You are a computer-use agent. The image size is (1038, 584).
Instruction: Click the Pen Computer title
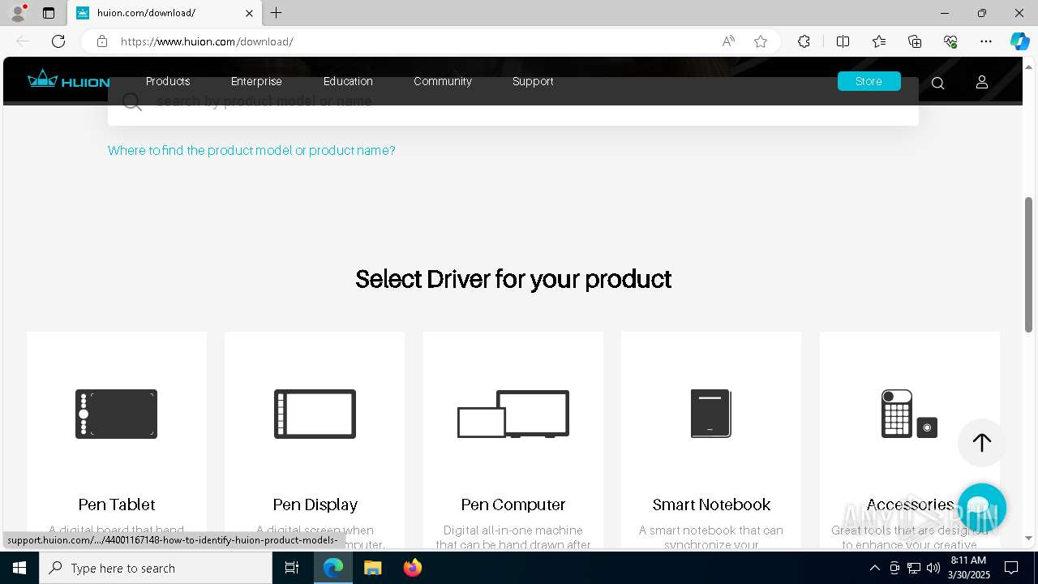[x=513, y=505]
